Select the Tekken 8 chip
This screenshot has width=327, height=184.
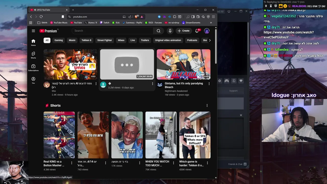(x=86, y=40)
